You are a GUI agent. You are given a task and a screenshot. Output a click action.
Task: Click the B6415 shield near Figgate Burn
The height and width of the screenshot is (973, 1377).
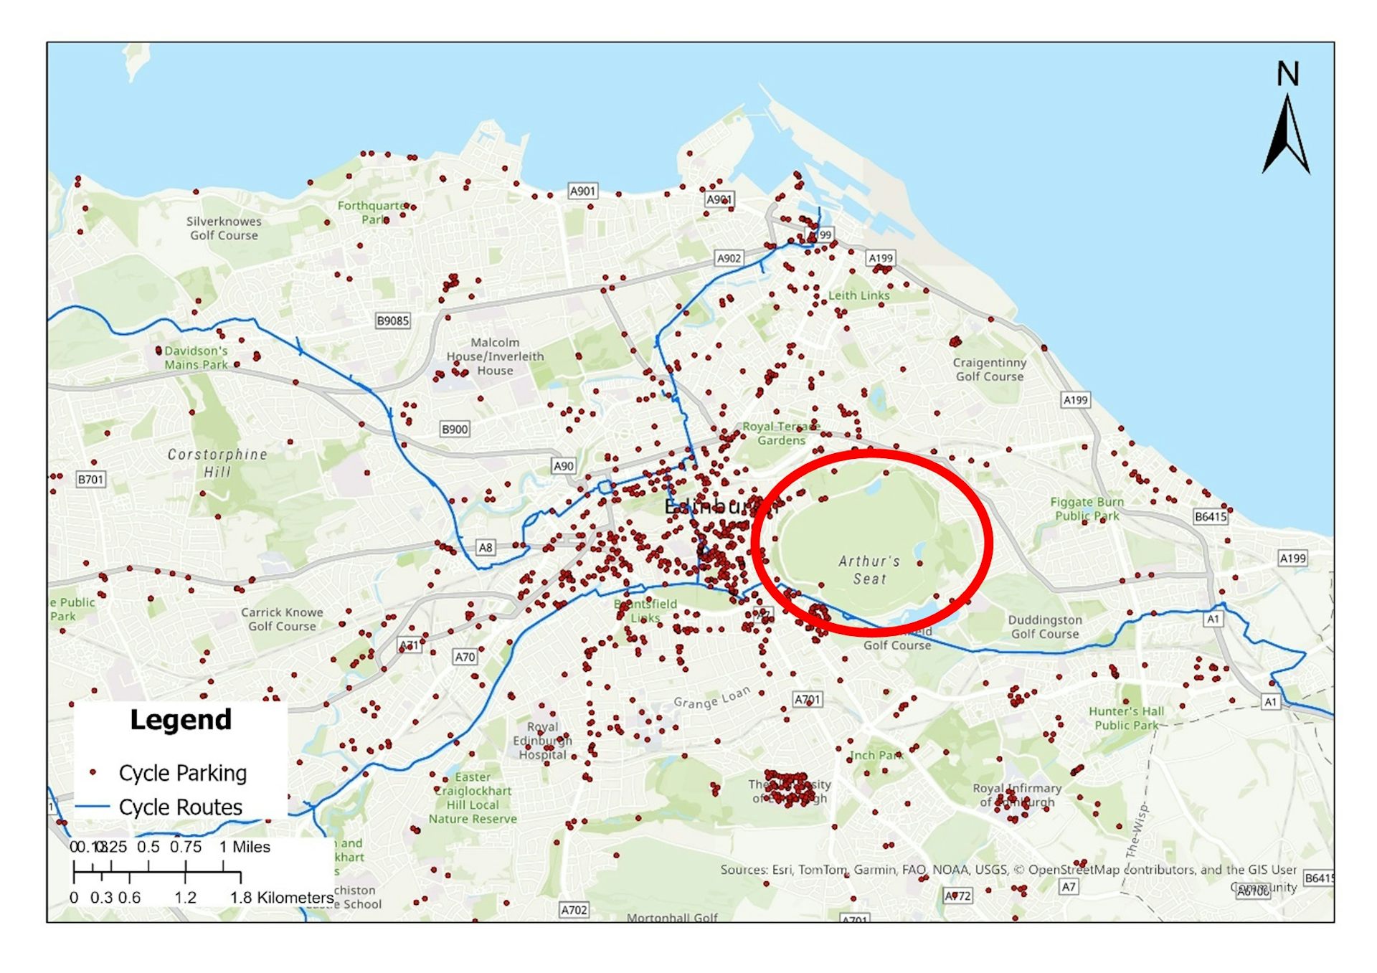tap(1211, 516)
